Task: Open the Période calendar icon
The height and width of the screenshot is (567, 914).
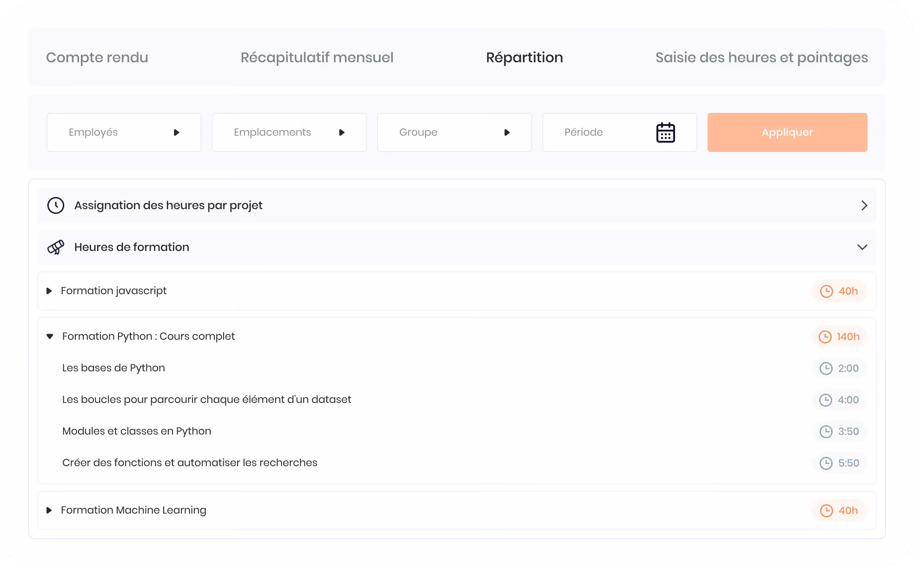Action: pyautogui.click(x=665, y=132)
